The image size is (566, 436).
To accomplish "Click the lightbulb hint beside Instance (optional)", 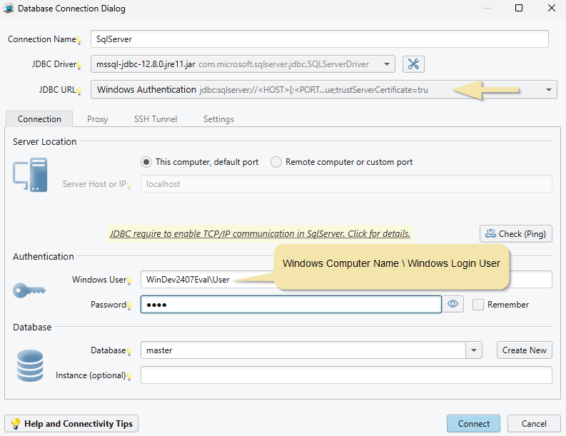I will [131, 377].
